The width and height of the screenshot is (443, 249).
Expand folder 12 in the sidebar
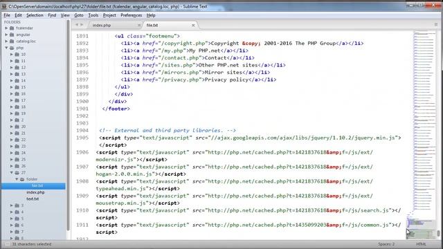point(12,68)
